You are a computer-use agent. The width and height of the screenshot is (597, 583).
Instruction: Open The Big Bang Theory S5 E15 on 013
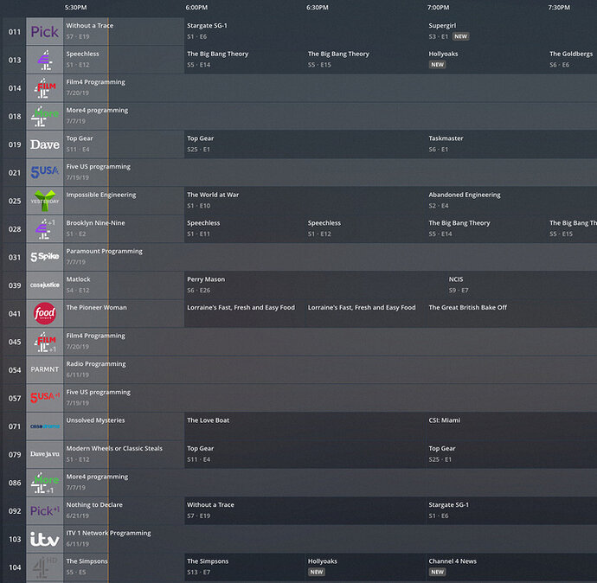click(365, 60)
